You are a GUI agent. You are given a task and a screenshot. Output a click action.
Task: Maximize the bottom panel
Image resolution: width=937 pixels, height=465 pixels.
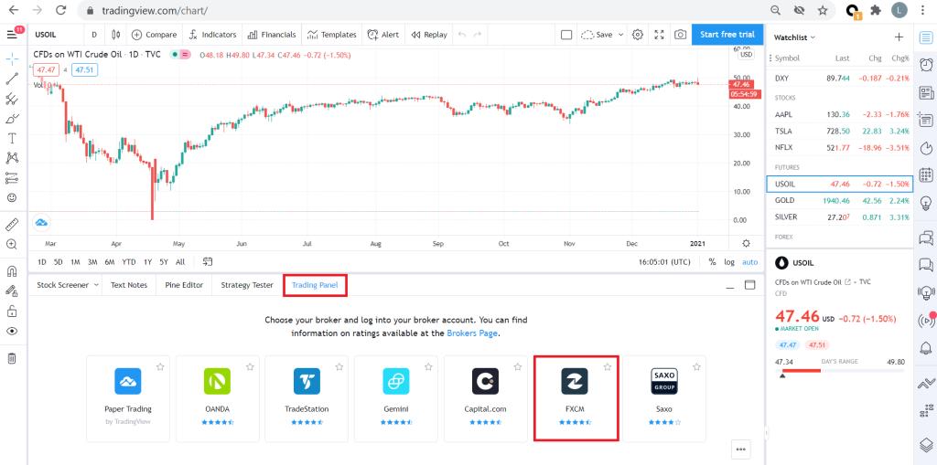coord(750,285)
